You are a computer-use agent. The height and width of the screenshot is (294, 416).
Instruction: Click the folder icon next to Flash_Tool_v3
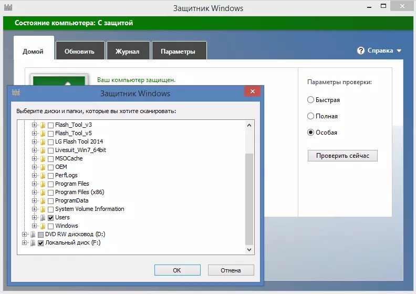pyautogui.click(x=43, y=125)
